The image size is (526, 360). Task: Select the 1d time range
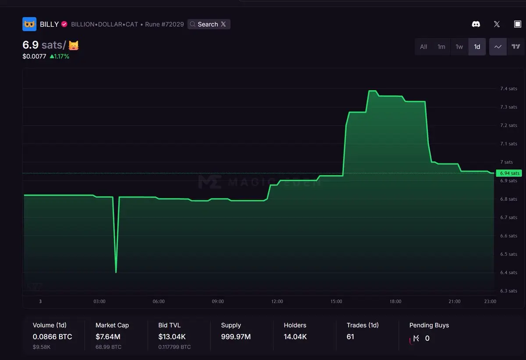(x=477, y=46)
